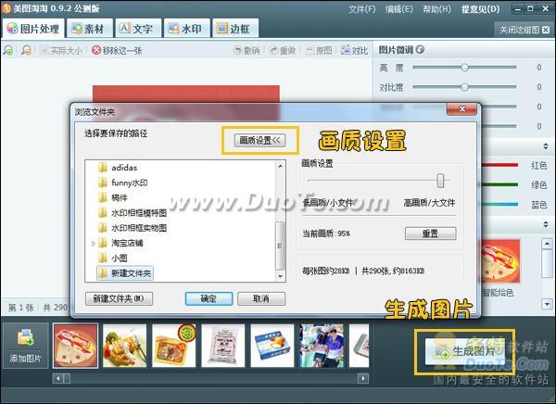Switch to the 边框 tab
Screen dimensions: 556x404
235,29
